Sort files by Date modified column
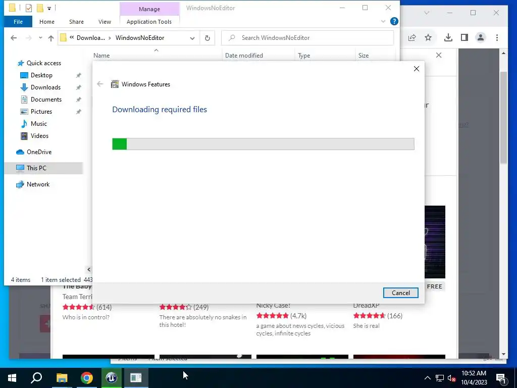Viewport: 517px width, 388px height. (244, 56)
